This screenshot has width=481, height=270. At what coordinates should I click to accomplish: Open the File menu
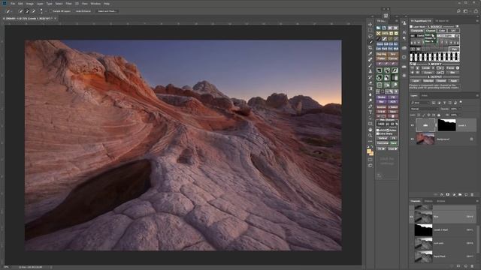(x=13, y=4)
